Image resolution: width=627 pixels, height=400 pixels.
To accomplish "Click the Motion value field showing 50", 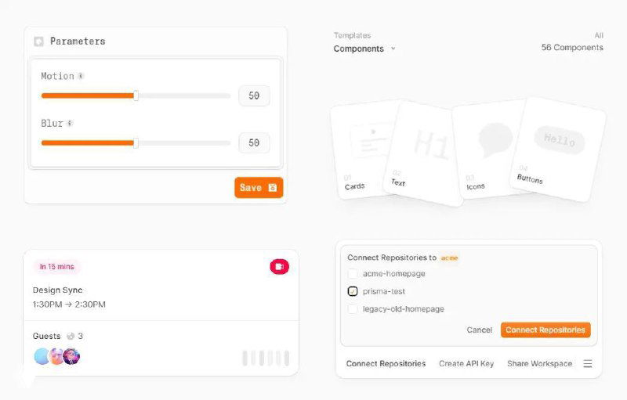I will (x=254, y=95).
